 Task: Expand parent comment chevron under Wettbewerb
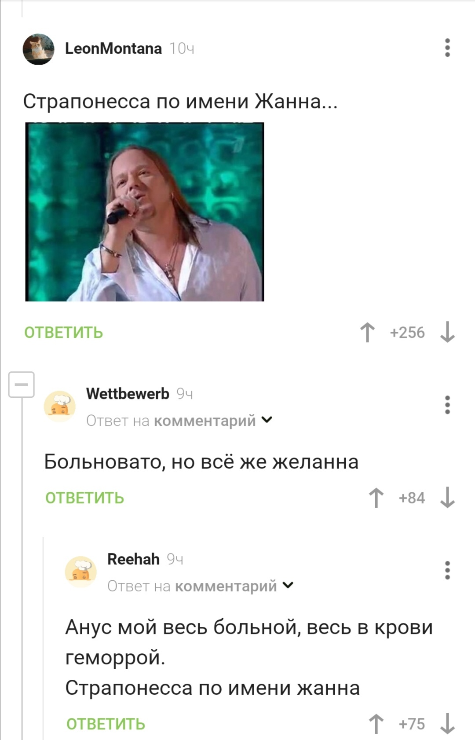267,420
